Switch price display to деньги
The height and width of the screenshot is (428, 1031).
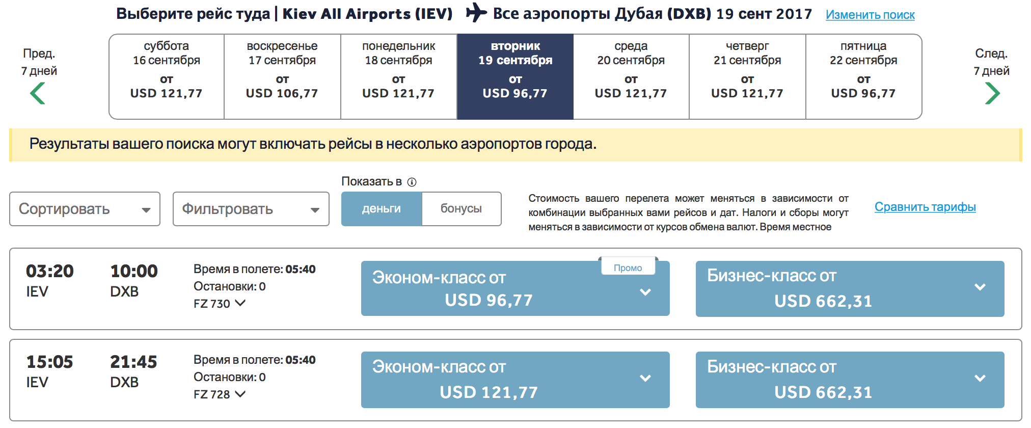[382, 209]
